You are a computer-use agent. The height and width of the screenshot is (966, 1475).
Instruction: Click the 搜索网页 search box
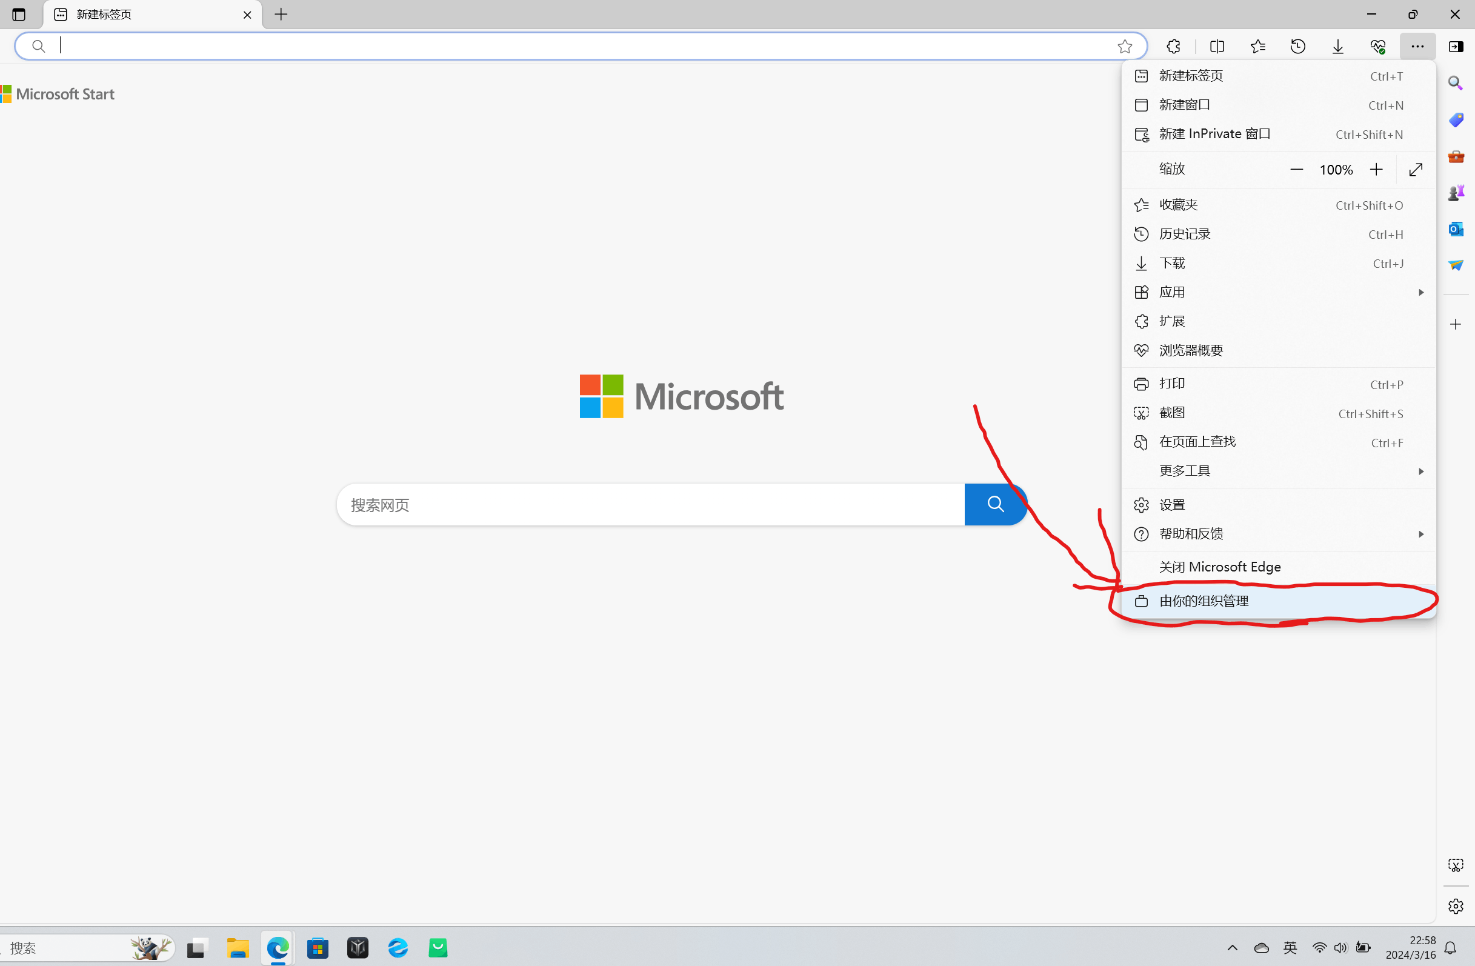pos(650,504)
